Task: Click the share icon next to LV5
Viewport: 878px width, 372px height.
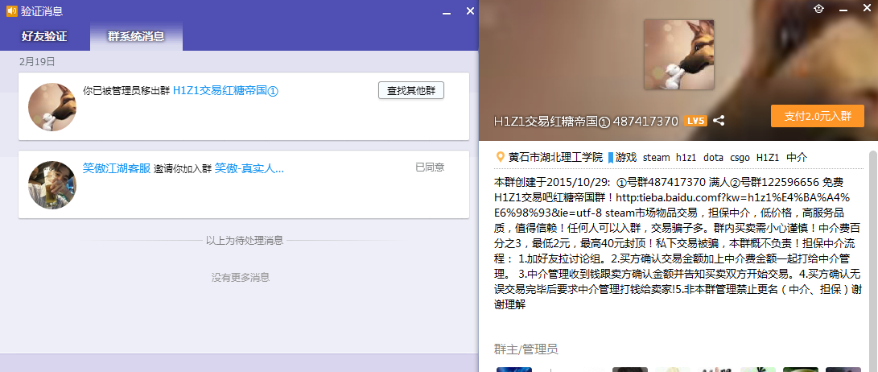Action: (x=719, y=121)
